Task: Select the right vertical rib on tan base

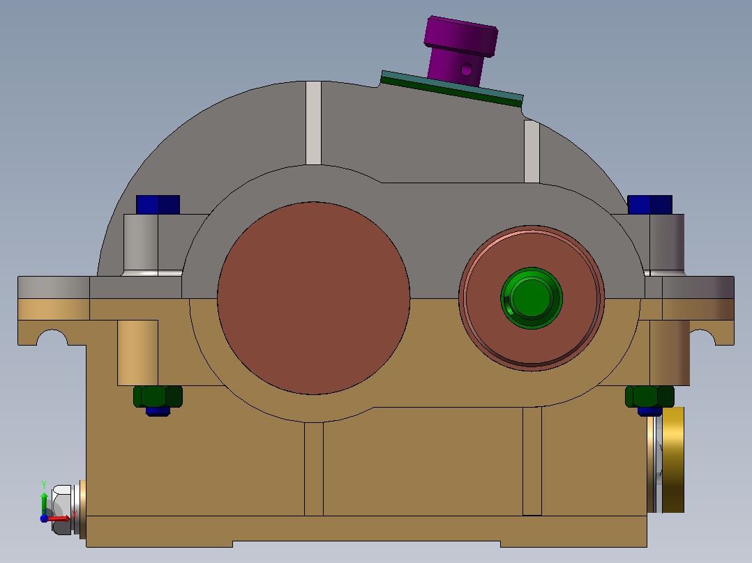Action: point(532,461)
